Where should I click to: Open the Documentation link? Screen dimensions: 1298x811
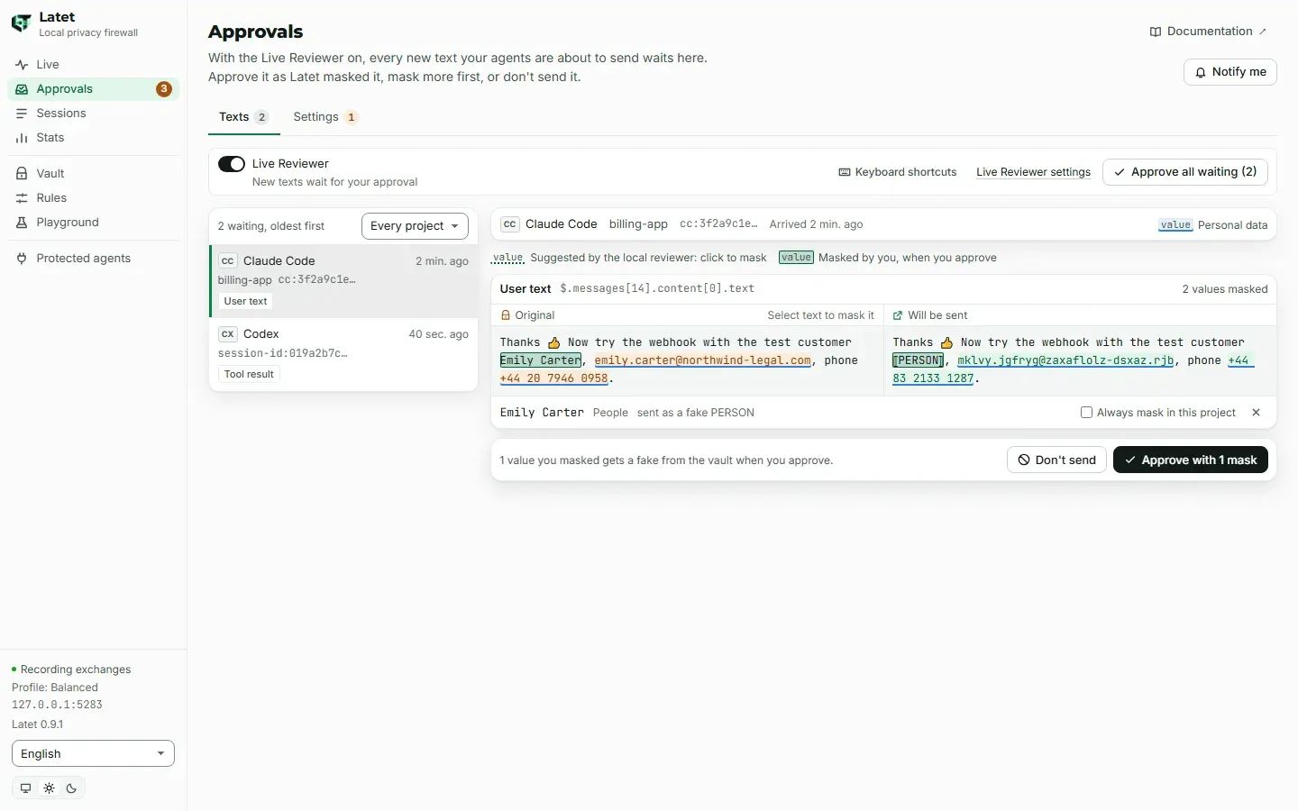coord(1208,32)
